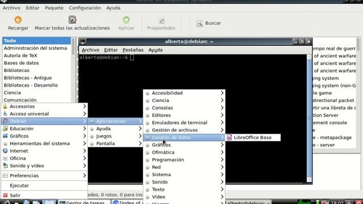Switch to Gestor de tareas taskbar button

click(84, 202)
